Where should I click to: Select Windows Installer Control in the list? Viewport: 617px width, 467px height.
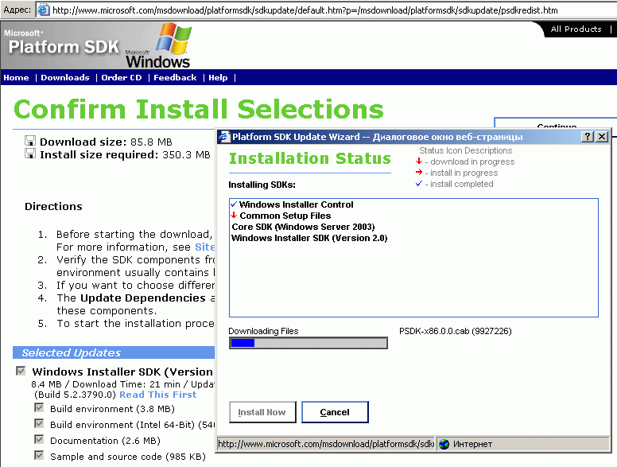click(x=296, y=204)
